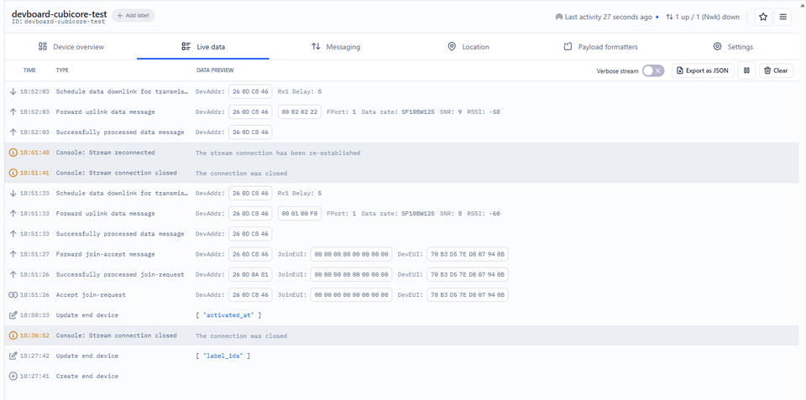The height and width of the screenshot is (400, 806).
Task: Open the Device overview tab
Action: click(x=71, y=47)
